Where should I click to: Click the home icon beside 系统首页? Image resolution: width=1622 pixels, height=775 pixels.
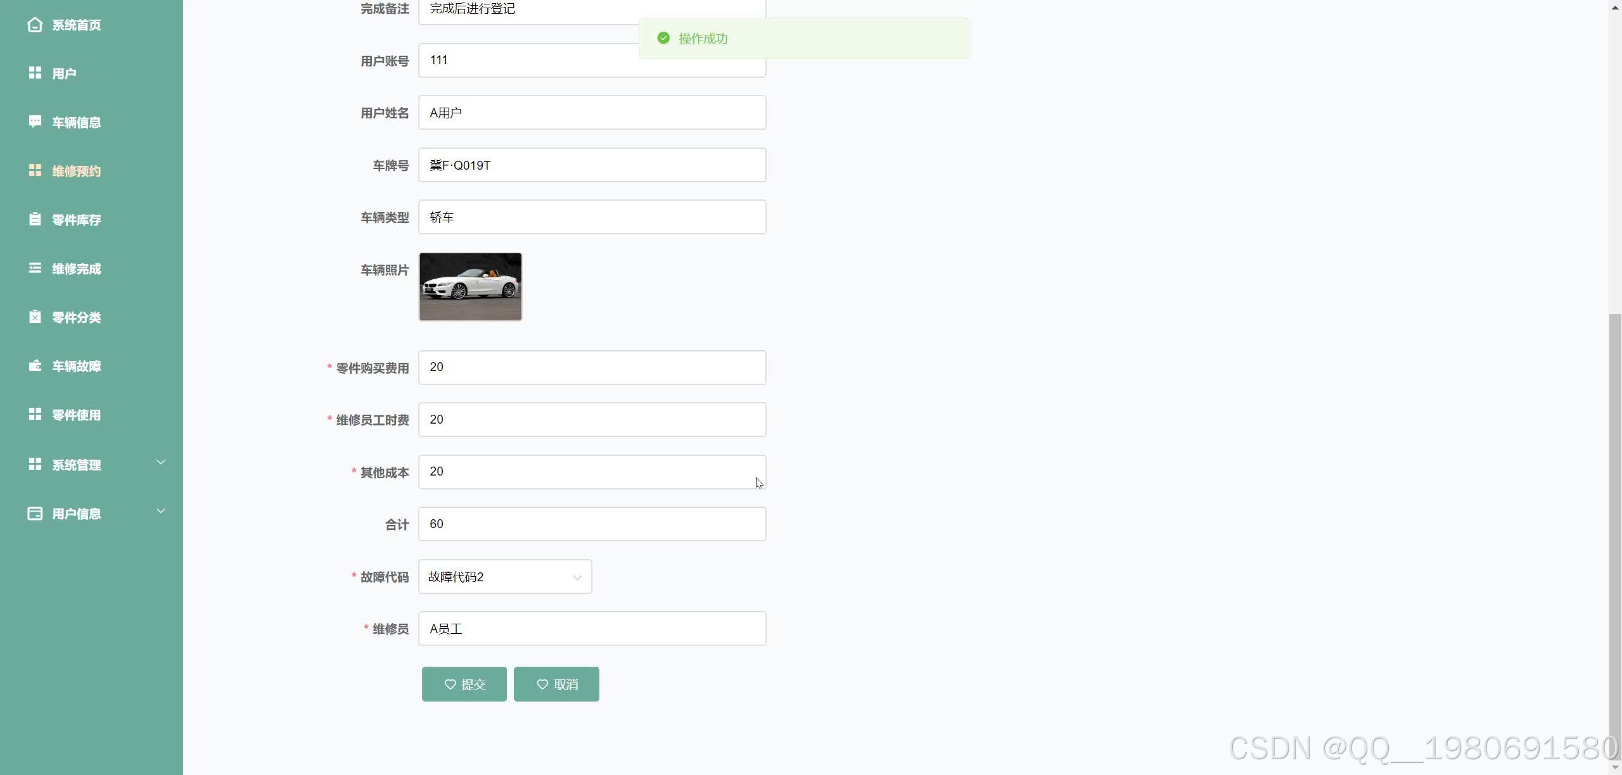pyautogui.click(x=35, y=25)
